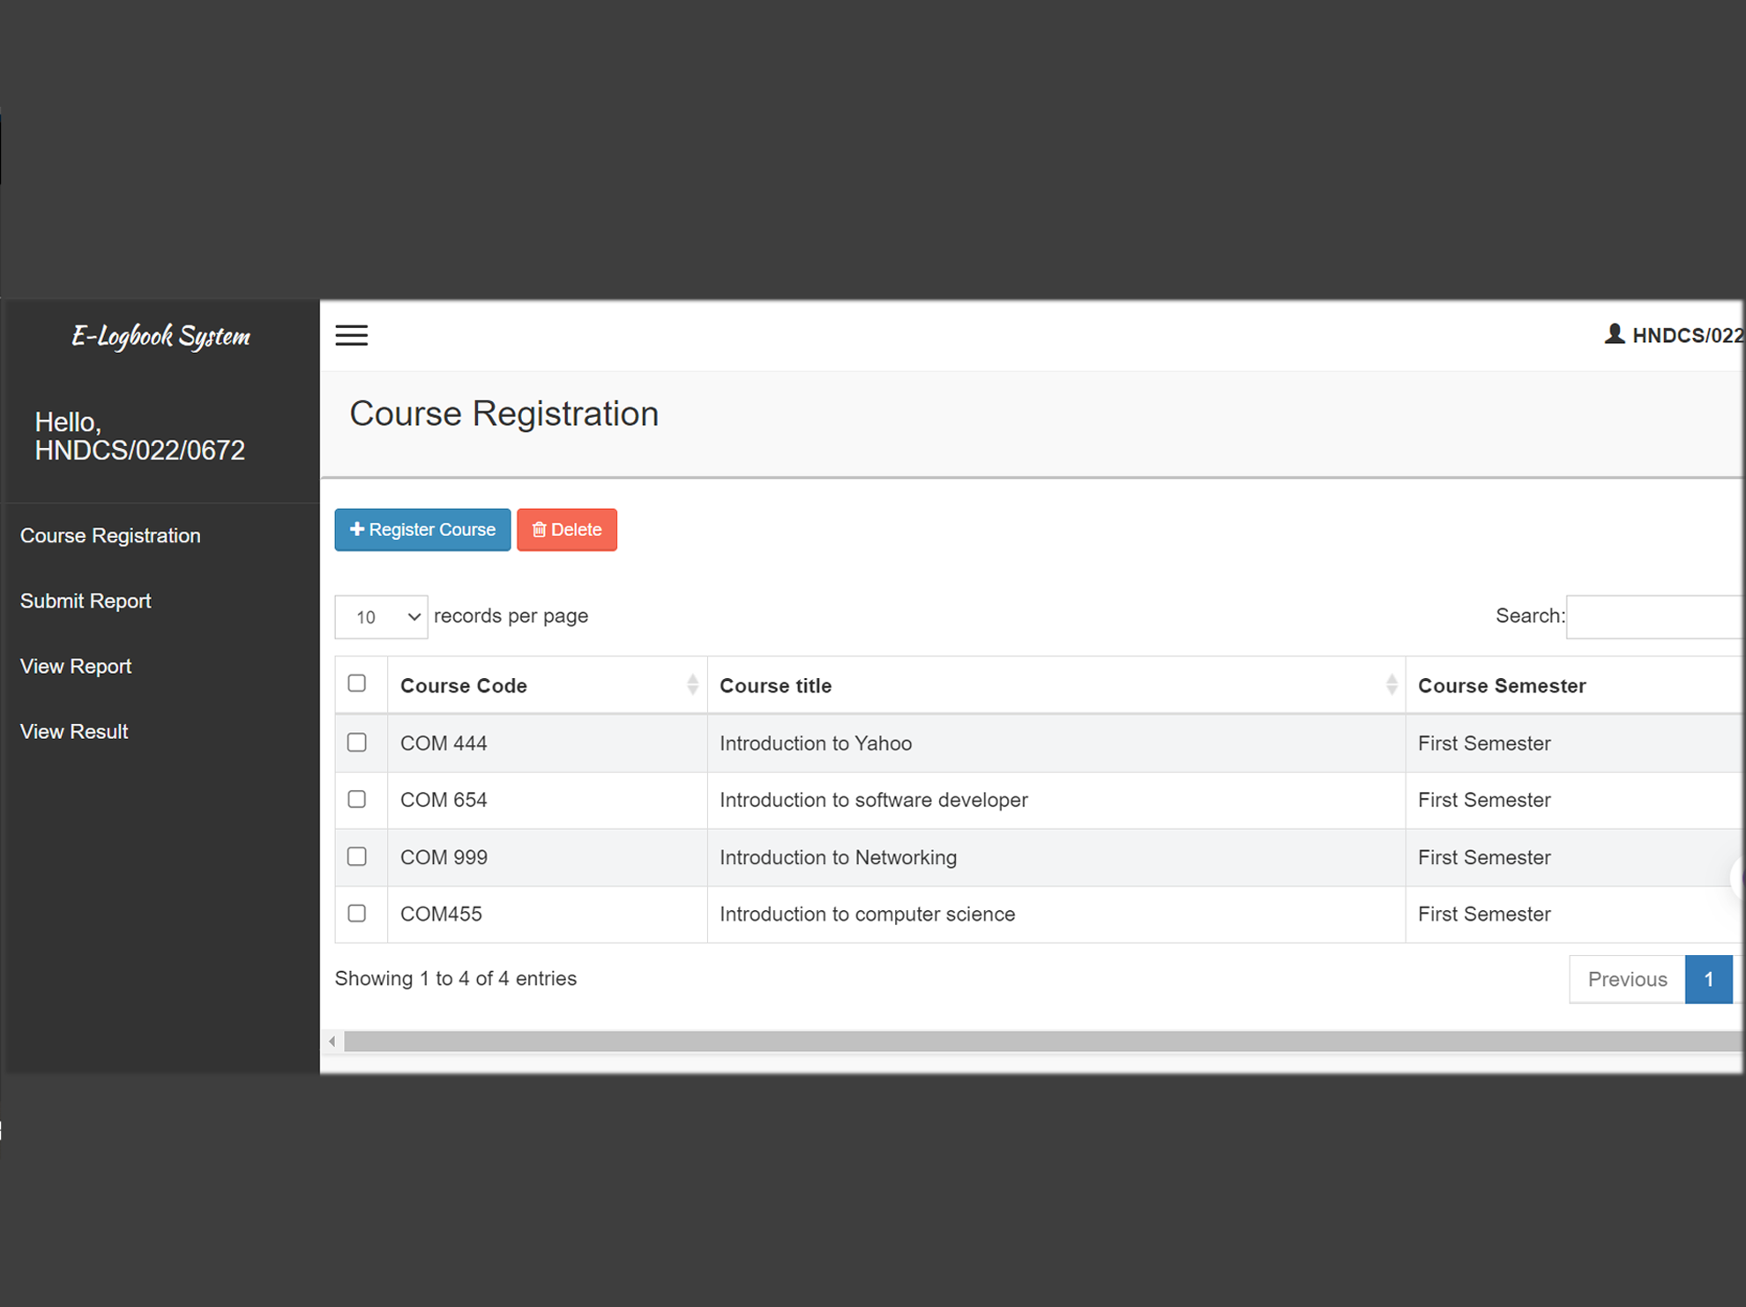The width and height of the screenshot is (1746, 1307).
Task: Click the user profile icon beside HNDCS/022
Action: pos(1615,334)
